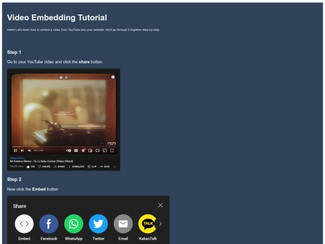
Task: Click the hashtag link above video title
Action: click(x=17, y=158)
